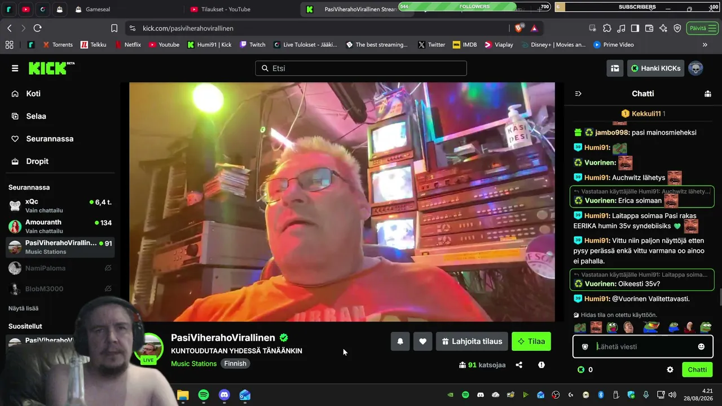The image size is (722, 406).
Task: Open the Twitch bookmark
Action: [252, 45]
